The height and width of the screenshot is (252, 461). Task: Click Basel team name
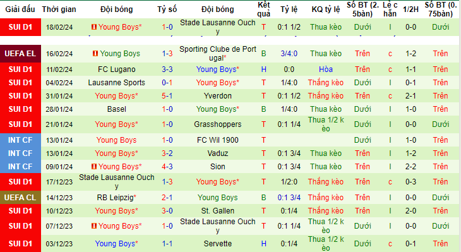click(117, 109)
